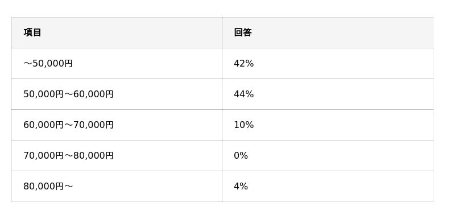The width and height of the screenshot is (455, 219).
Task: Click the leading 60,000円 in the 60,000円～70,000円 row
Action: click(43, 125)
